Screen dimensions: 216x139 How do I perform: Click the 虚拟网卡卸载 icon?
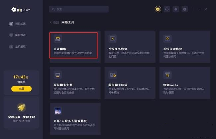pyautogui.click(x=113, y=75)
